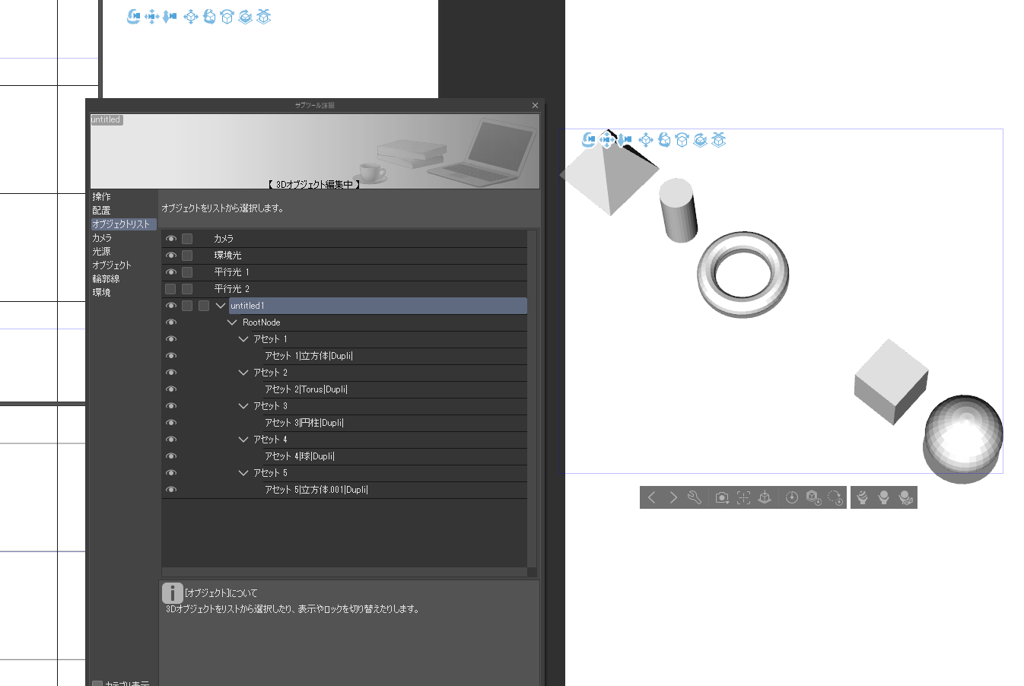
Task: Open camera angle preset icon in launcher
Action: 722,497
